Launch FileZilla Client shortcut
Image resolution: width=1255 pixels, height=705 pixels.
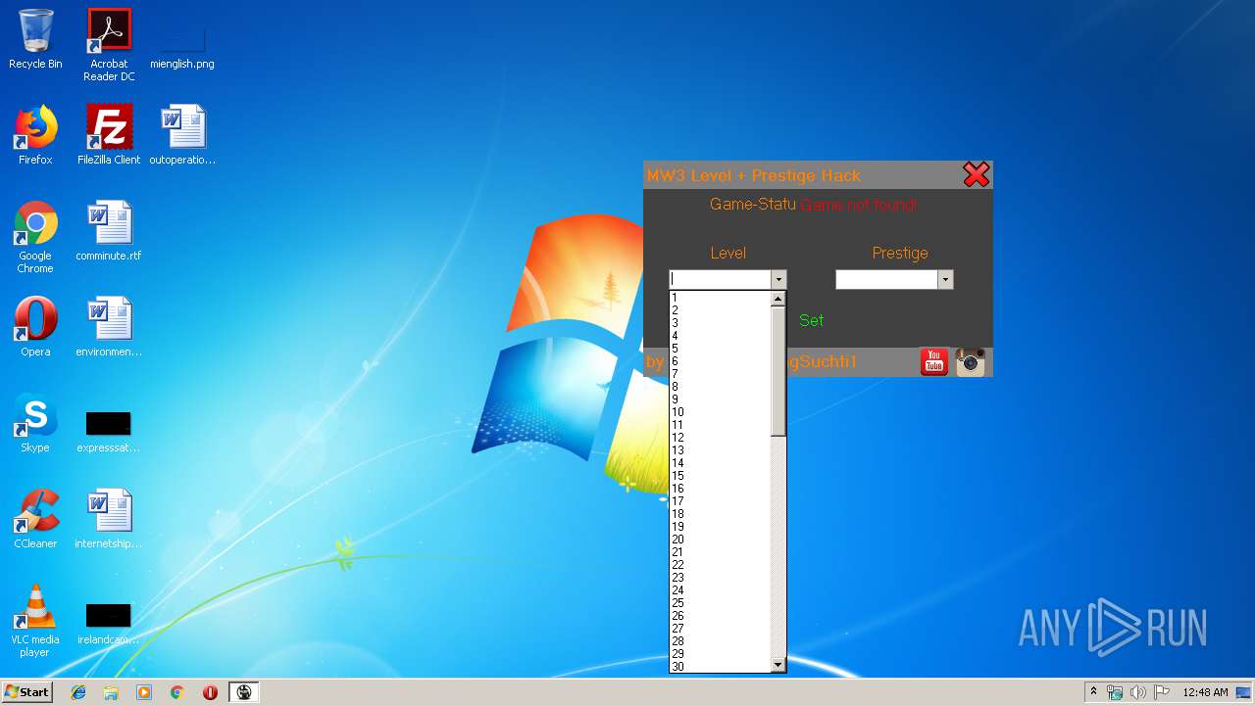[109, 135]
